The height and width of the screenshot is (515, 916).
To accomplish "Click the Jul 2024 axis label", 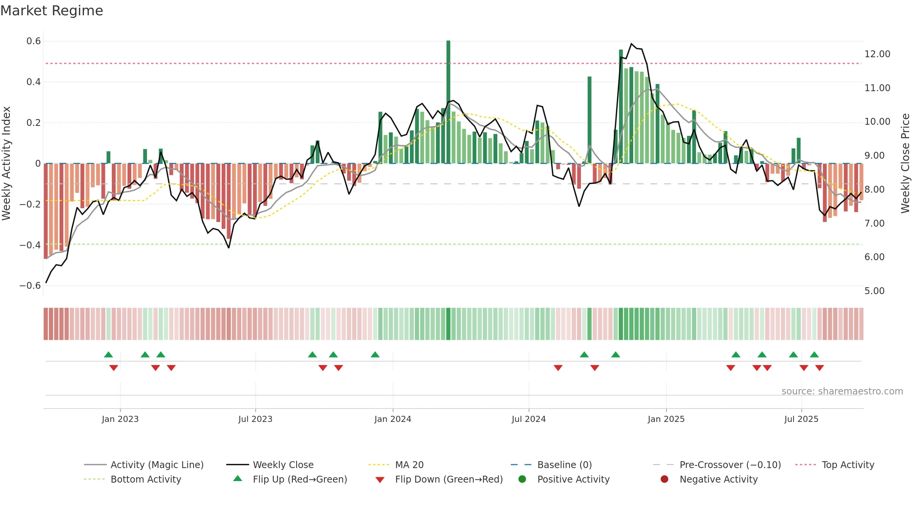I will coord(529,419).
